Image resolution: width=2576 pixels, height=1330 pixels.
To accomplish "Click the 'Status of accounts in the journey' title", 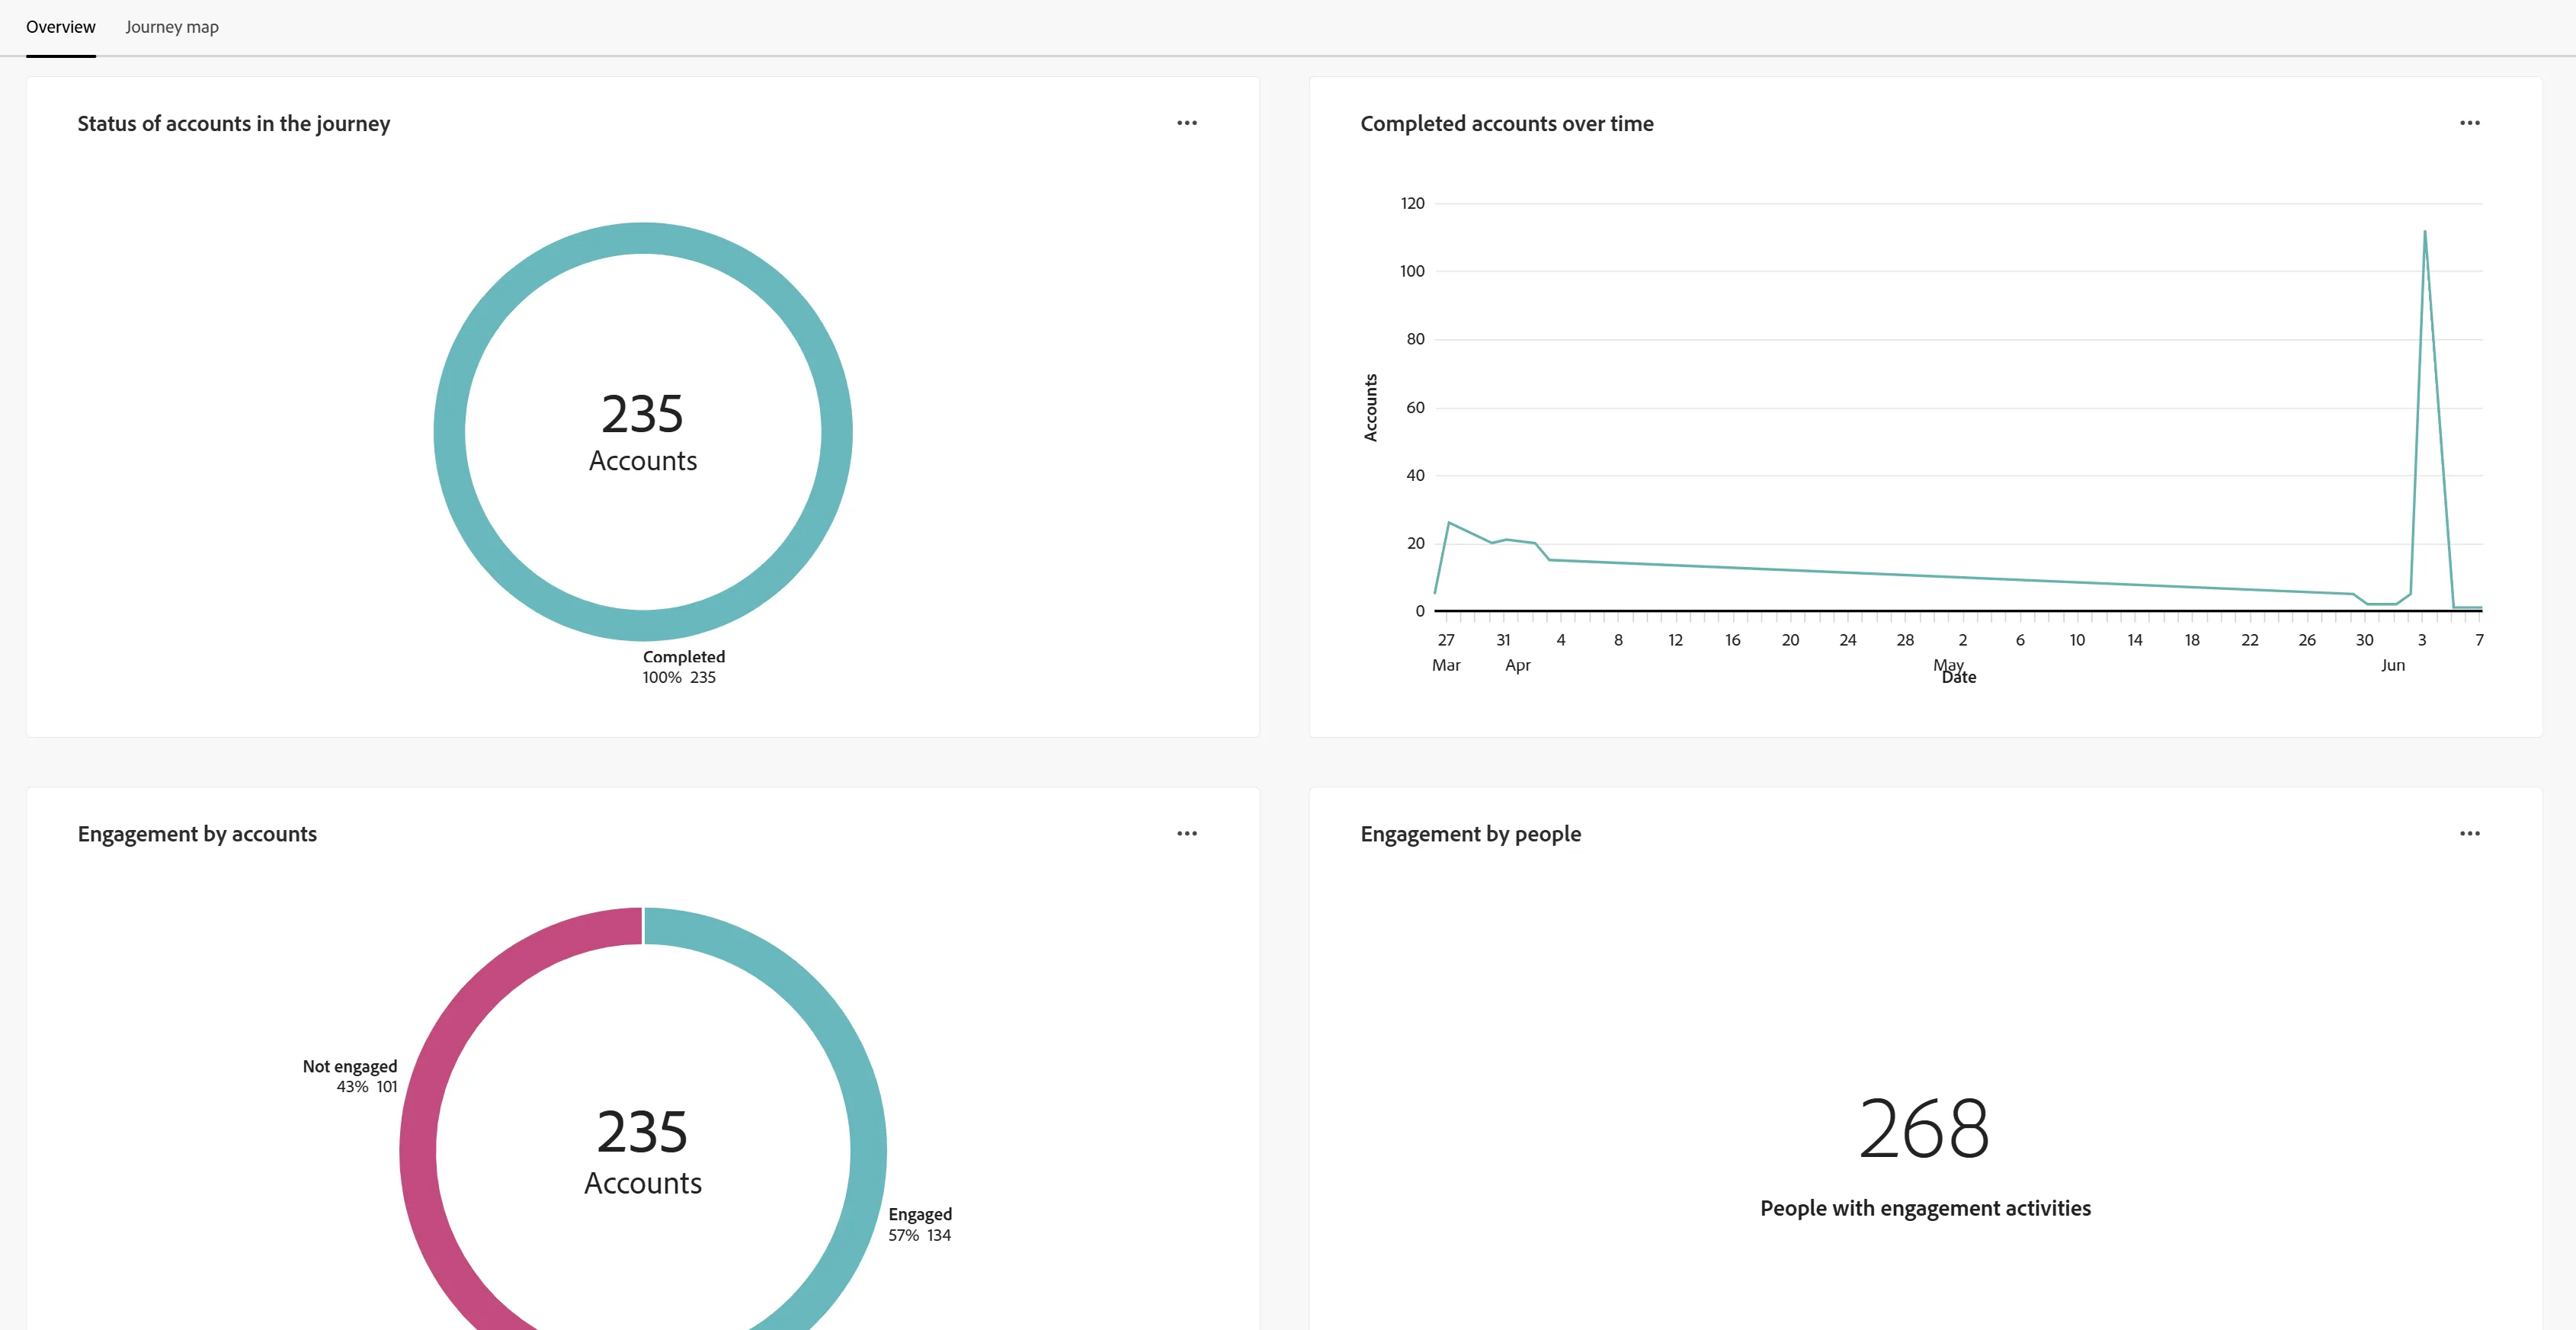I will [x=234, y=124].
